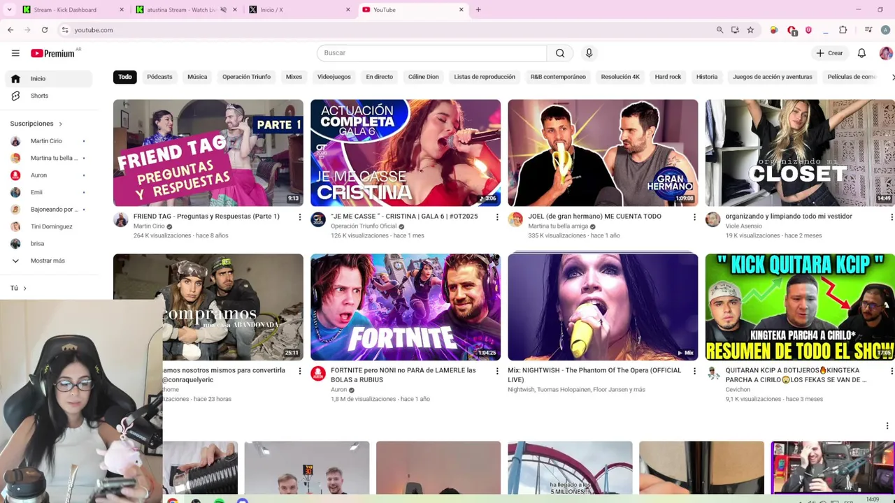
Task: Open the media control music-note icon
Action: [x=868, y=30]
